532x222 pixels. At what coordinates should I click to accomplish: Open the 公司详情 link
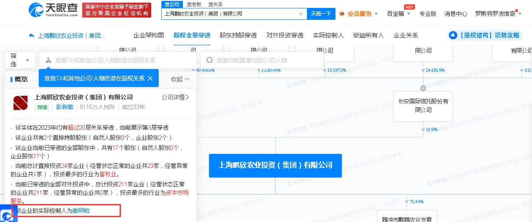coord(175,97)
